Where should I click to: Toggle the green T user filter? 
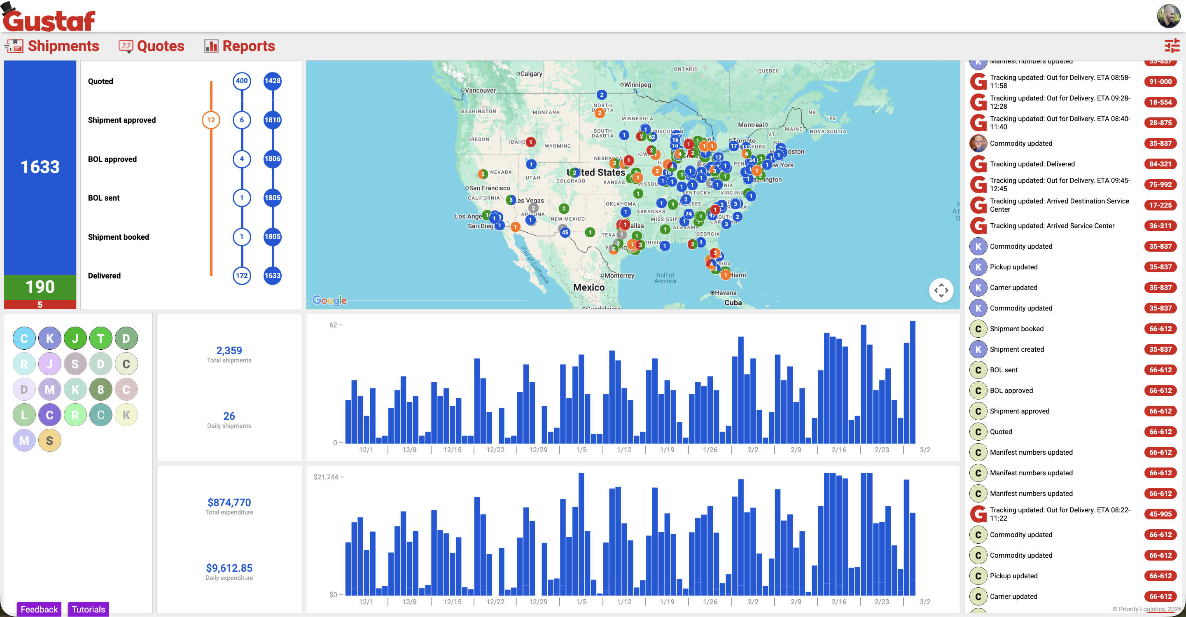pyautogui.click(x=100, y=339)
